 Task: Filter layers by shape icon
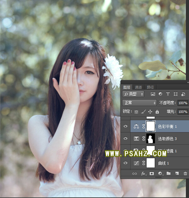[175, 94]
